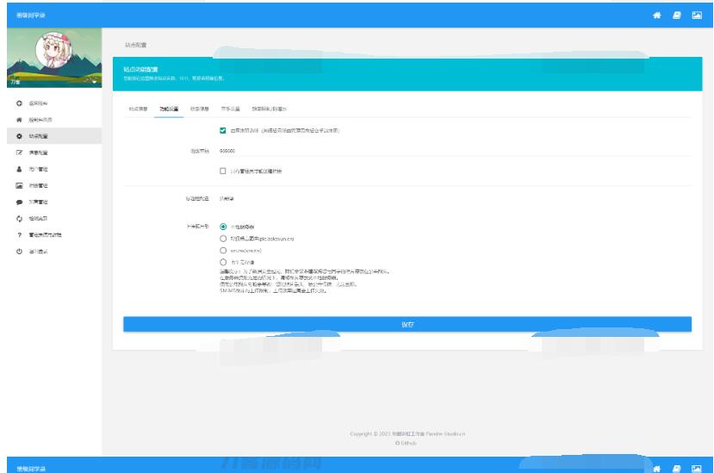Click the picture icon in the top header

pyautogui.click(x=697, y=16)
